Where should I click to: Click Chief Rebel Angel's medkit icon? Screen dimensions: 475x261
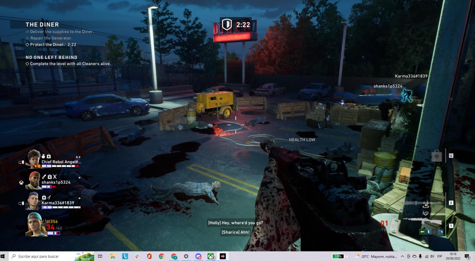pyautogui.click(x=49, y=156)
